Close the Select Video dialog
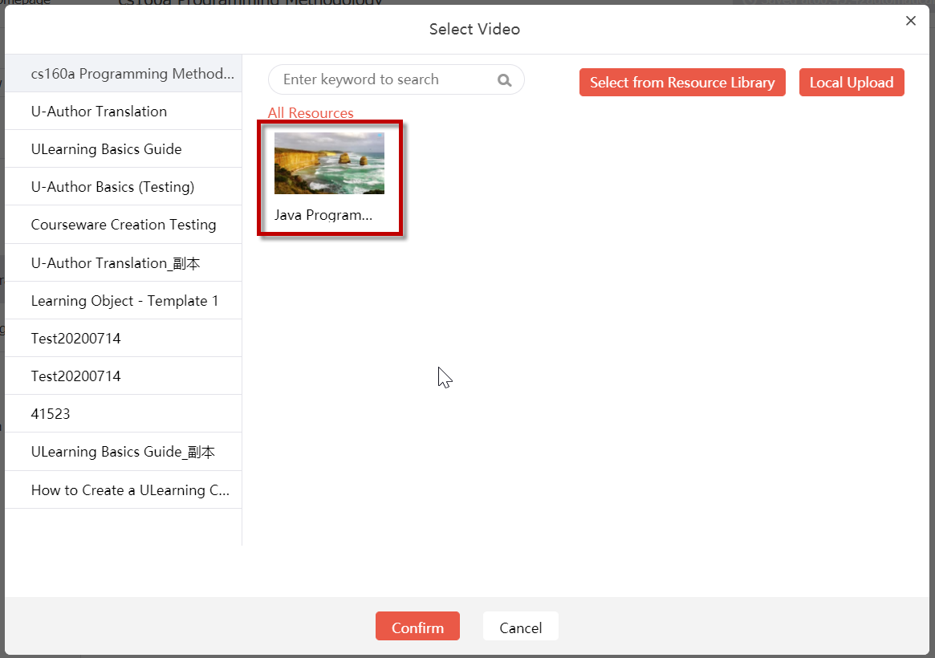935x658 pixels. (911, 21)
